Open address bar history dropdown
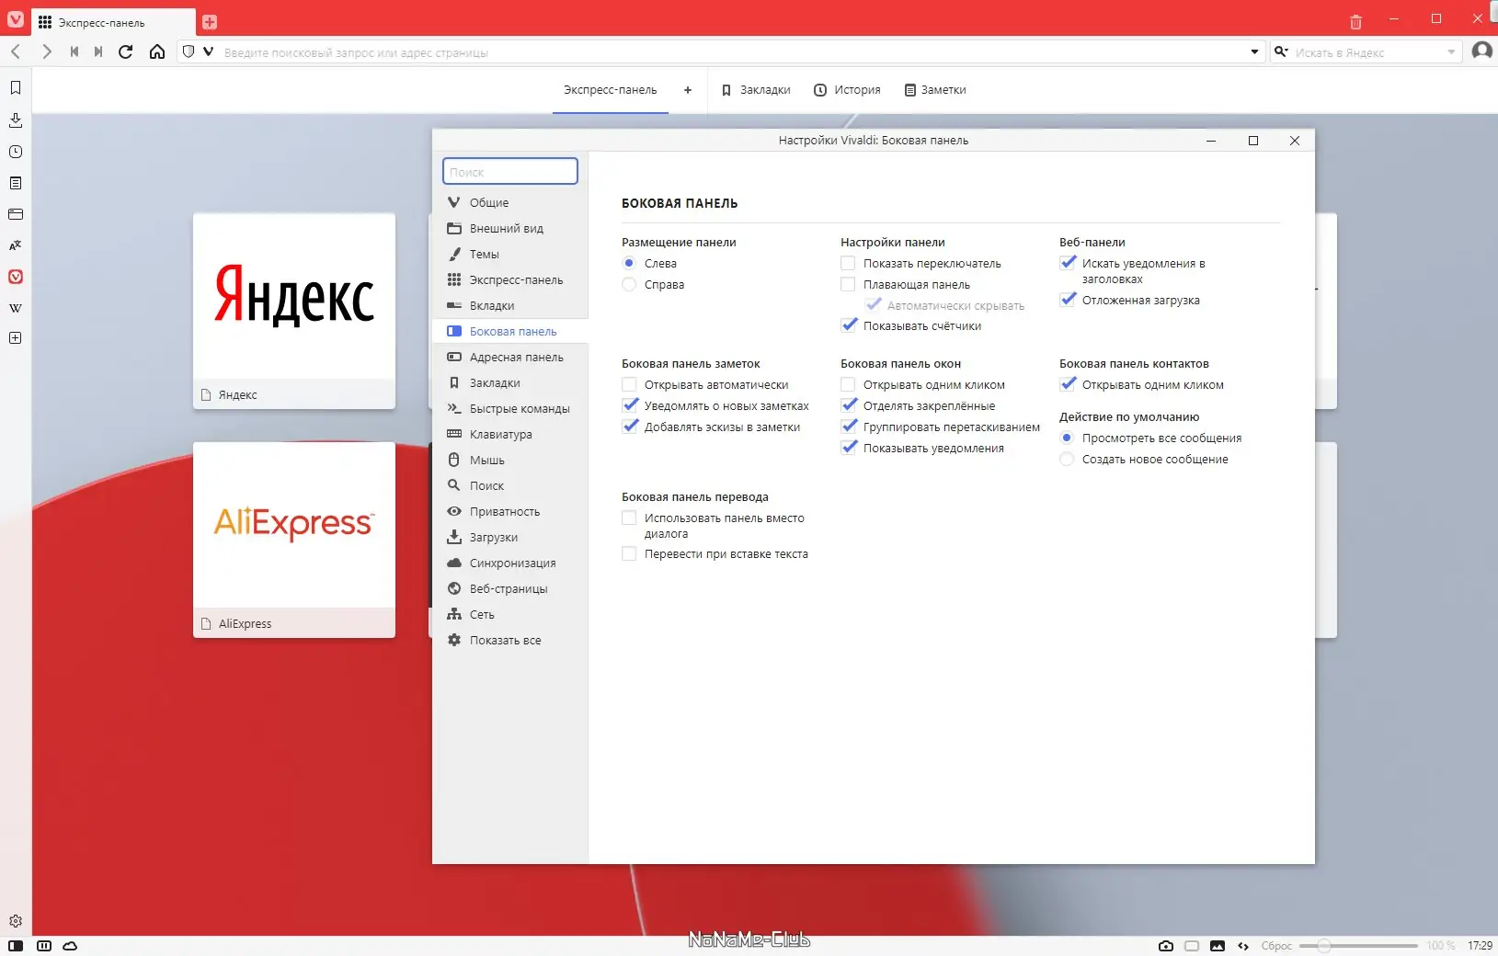Viewport: 1498px width, 956px height. click(1254, 52)
